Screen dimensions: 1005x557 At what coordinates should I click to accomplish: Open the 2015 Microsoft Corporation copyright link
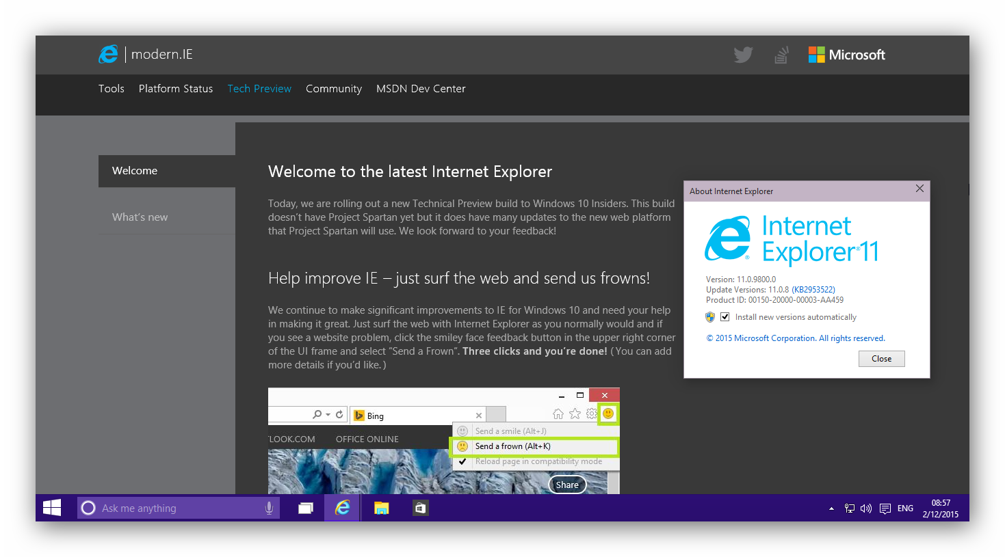[x=796, y=338]
